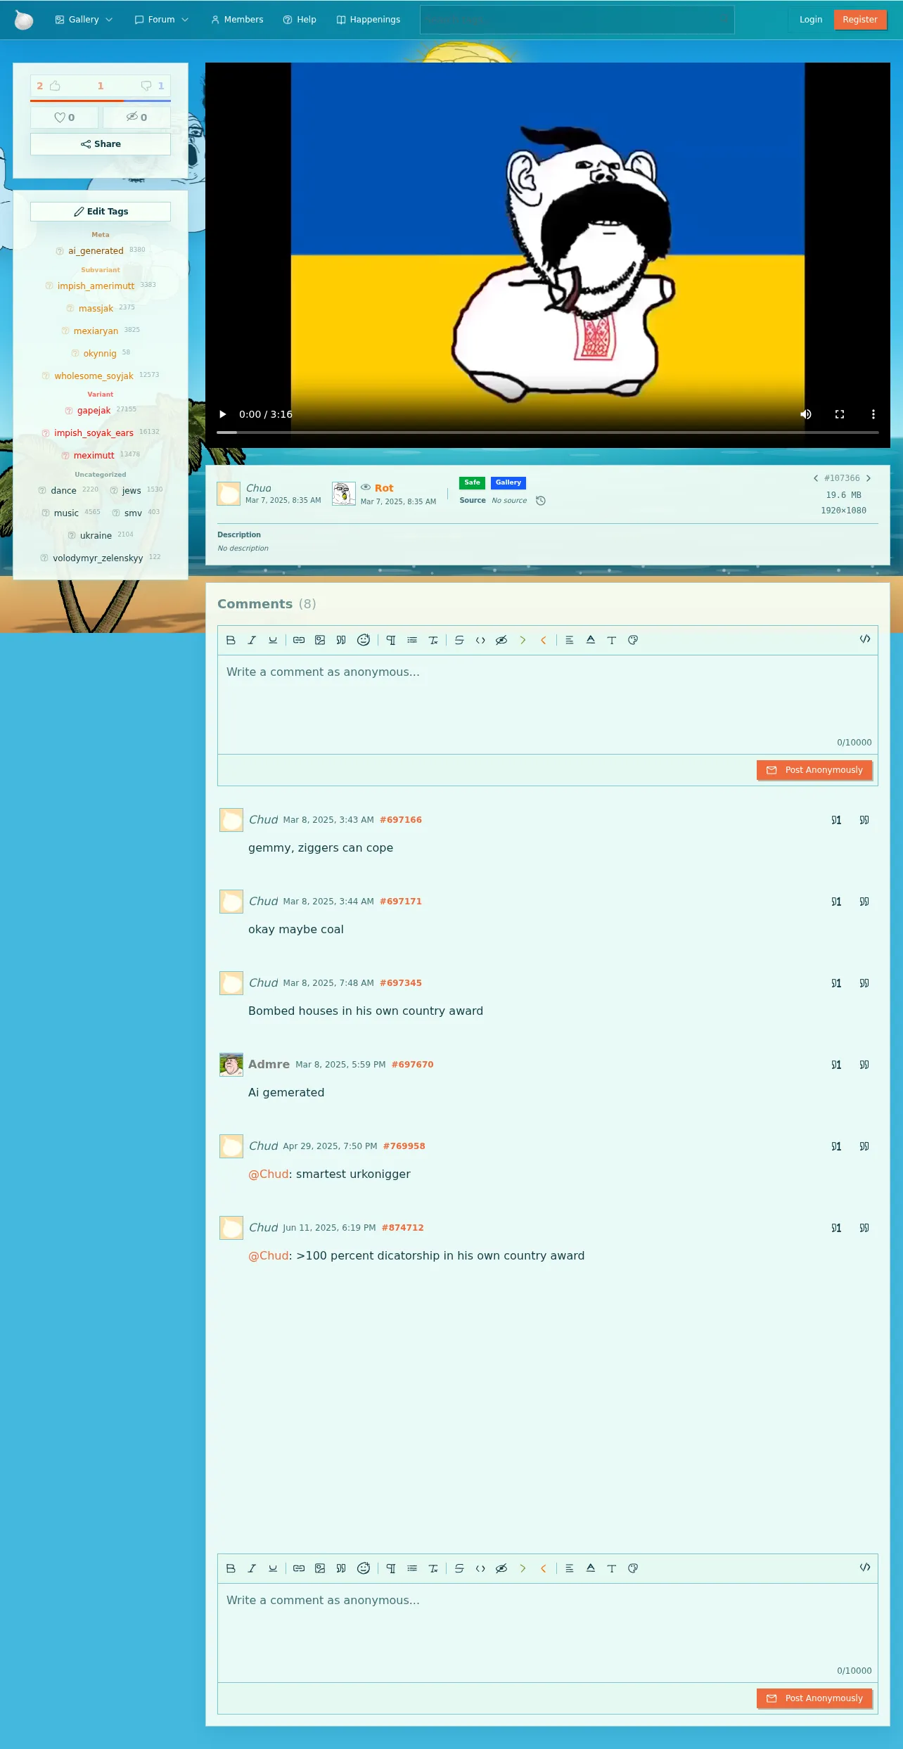Go to next post chevron beside #107366
Image resolution: width=903 pixels, height=1749 pixels.
point(869,478)
